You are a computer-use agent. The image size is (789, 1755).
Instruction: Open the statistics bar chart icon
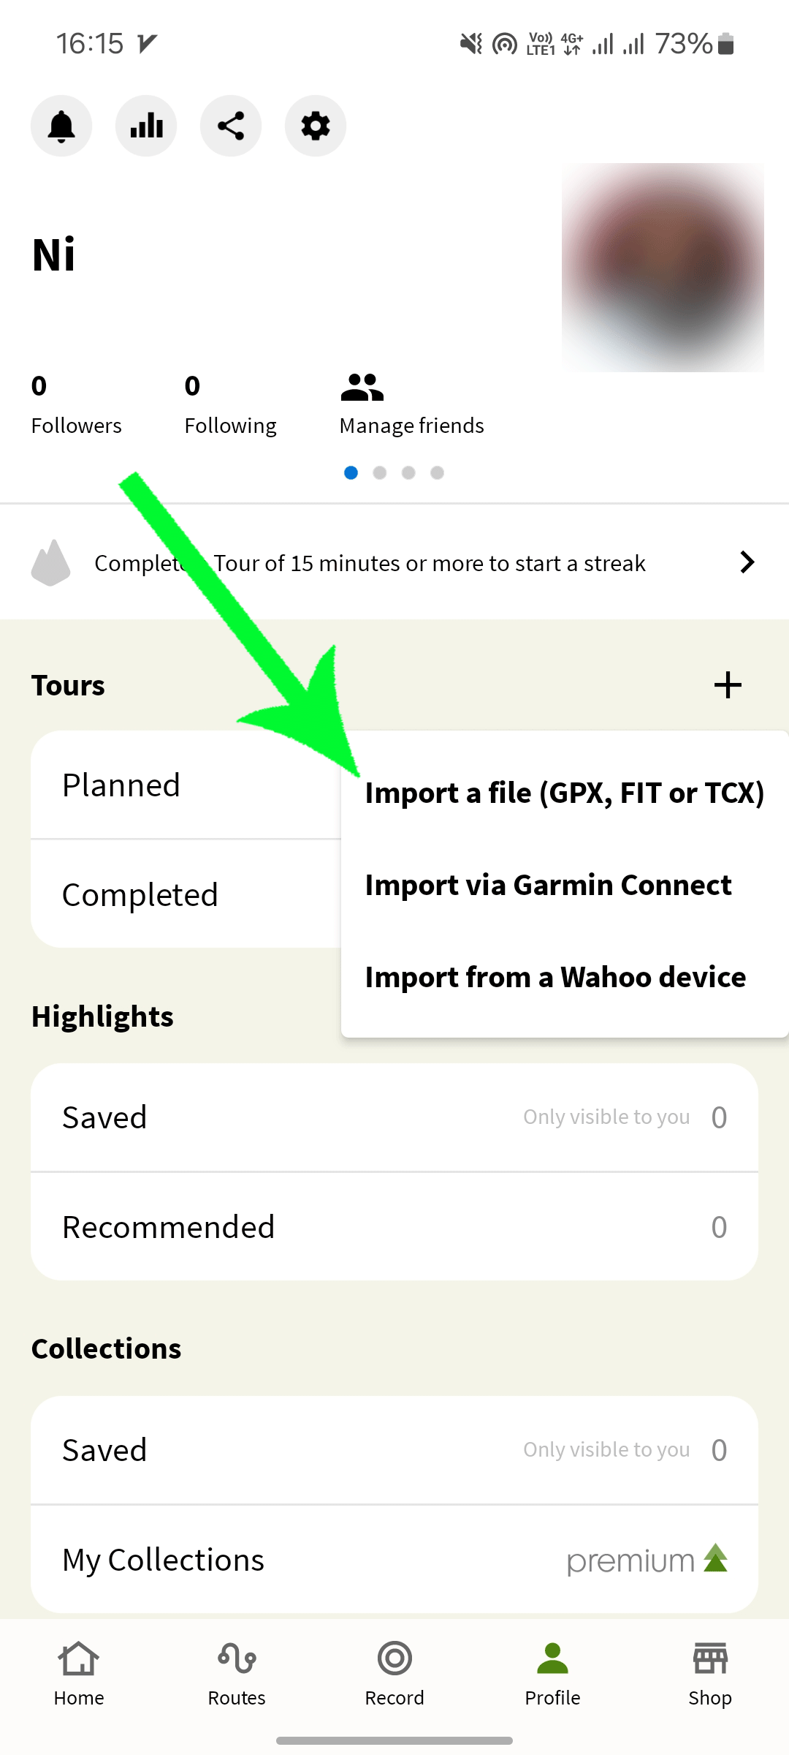point(146,126)
